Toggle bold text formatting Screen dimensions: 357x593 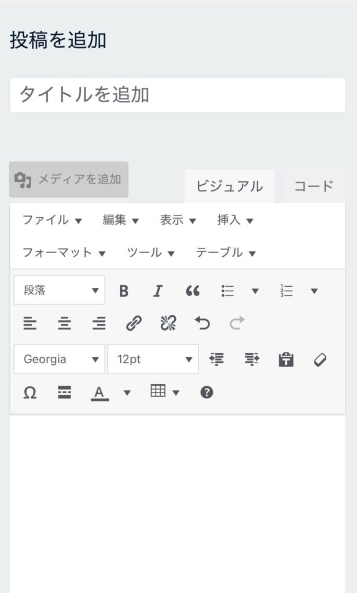pos(123,291)
